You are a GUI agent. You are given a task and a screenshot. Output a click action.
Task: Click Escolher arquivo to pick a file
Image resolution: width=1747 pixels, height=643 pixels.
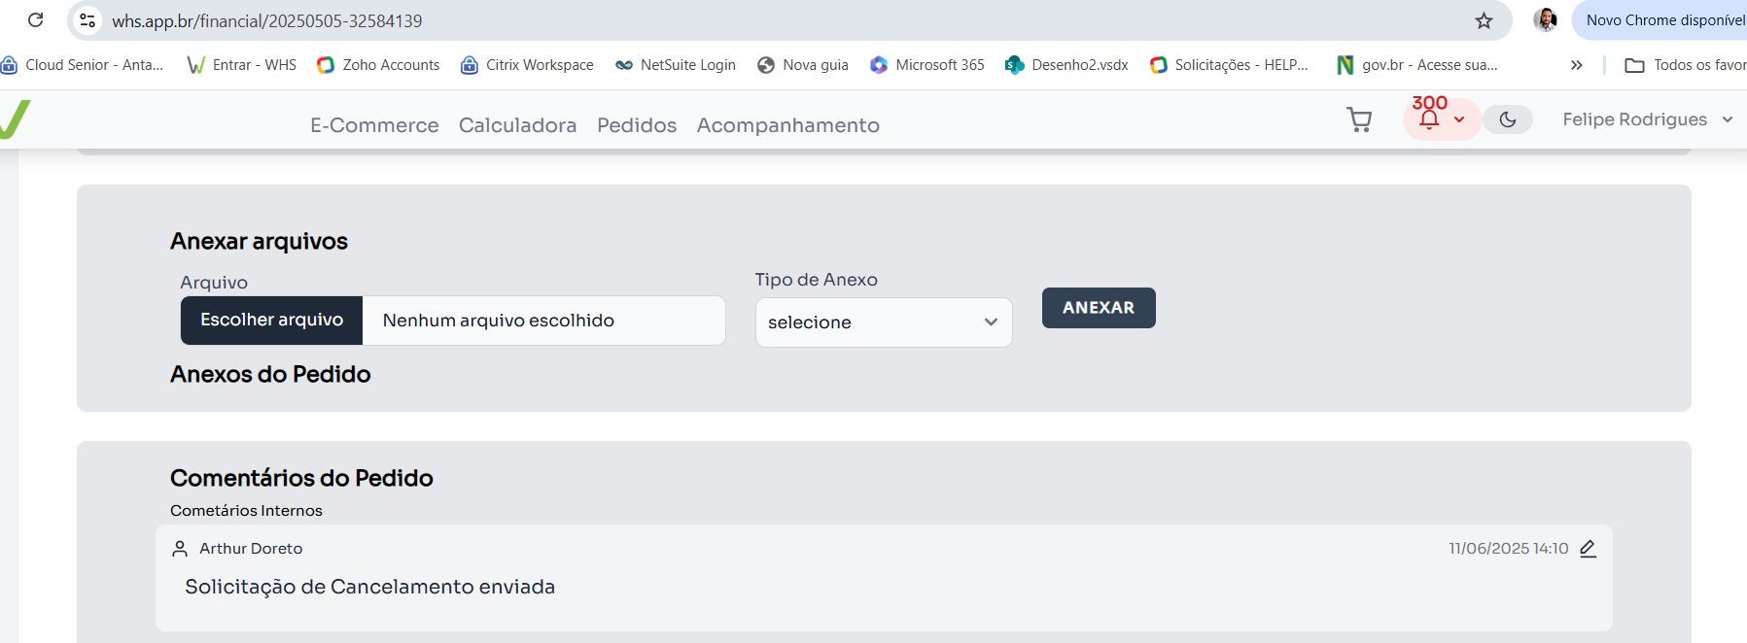point(272,321)
